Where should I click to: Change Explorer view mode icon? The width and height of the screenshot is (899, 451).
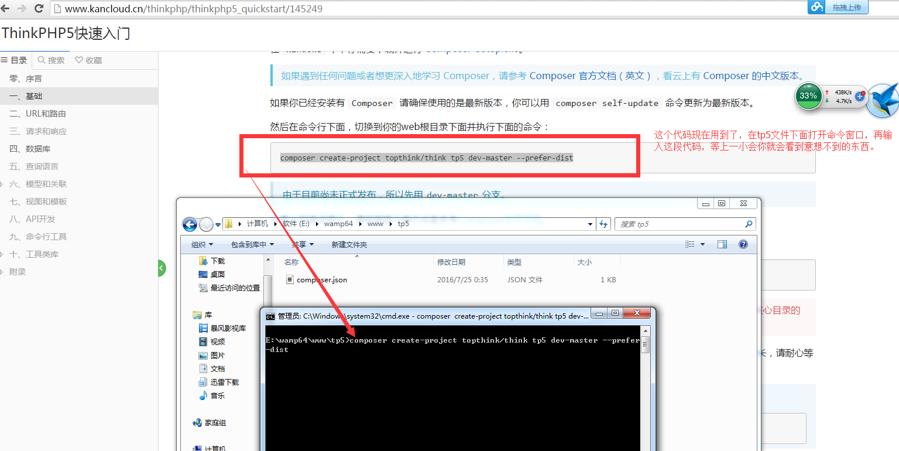(690, 244)
